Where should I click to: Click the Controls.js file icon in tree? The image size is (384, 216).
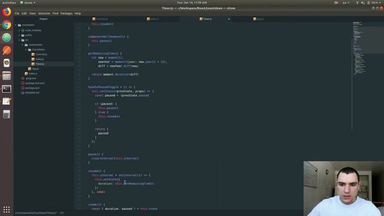(33, 55)
